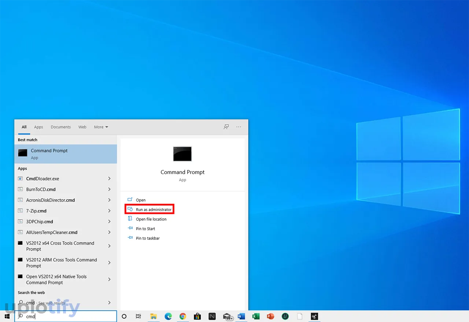Image resolution: width=469 pixels, height=322 pixels.
Task: Open Task View from the taskbar
Action: (138, 316)
